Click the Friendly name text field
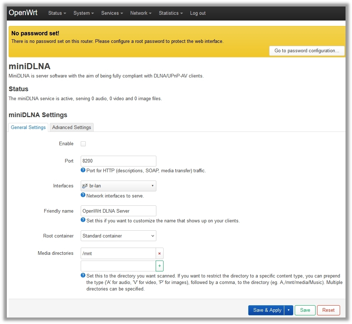The width and height of the screenshot is (352, 324). (x=118, y=211)
